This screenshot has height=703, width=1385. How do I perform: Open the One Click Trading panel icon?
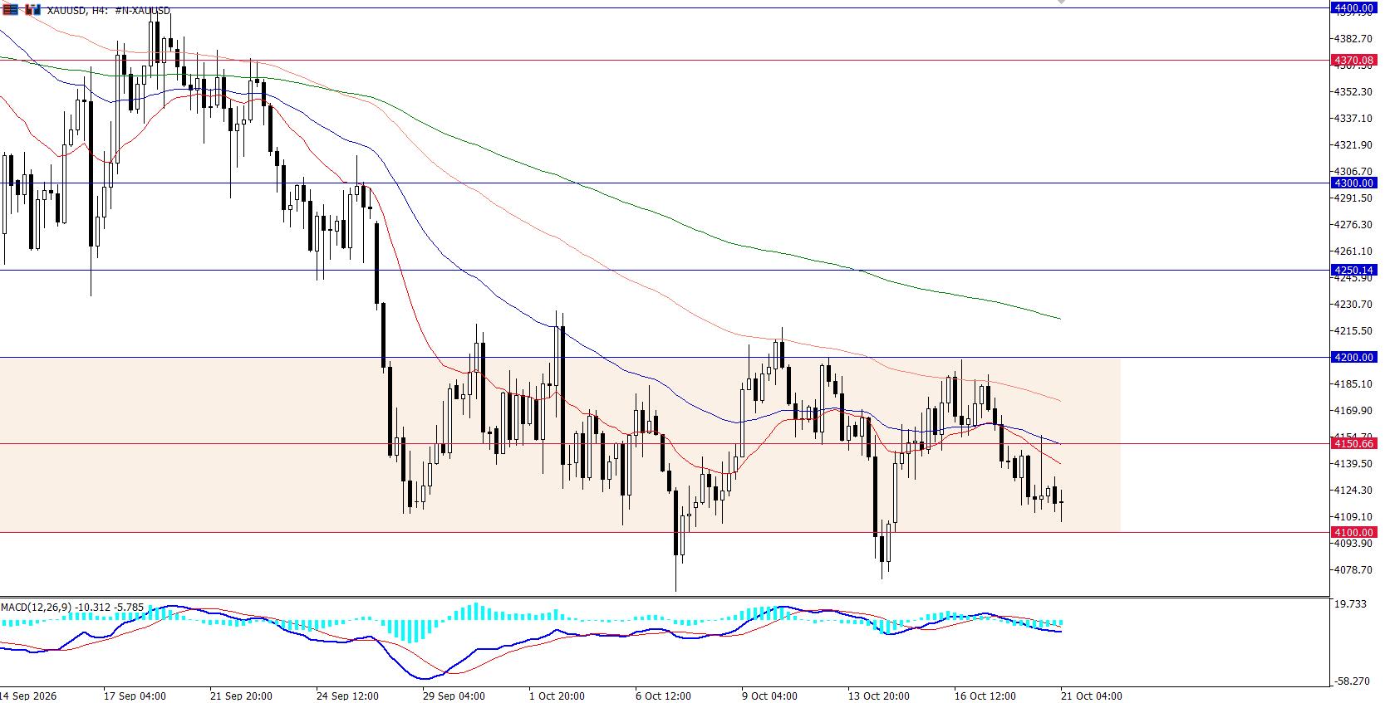[10, 10]
